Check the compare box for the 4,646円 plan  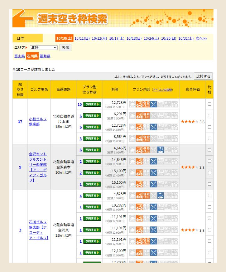209,150
